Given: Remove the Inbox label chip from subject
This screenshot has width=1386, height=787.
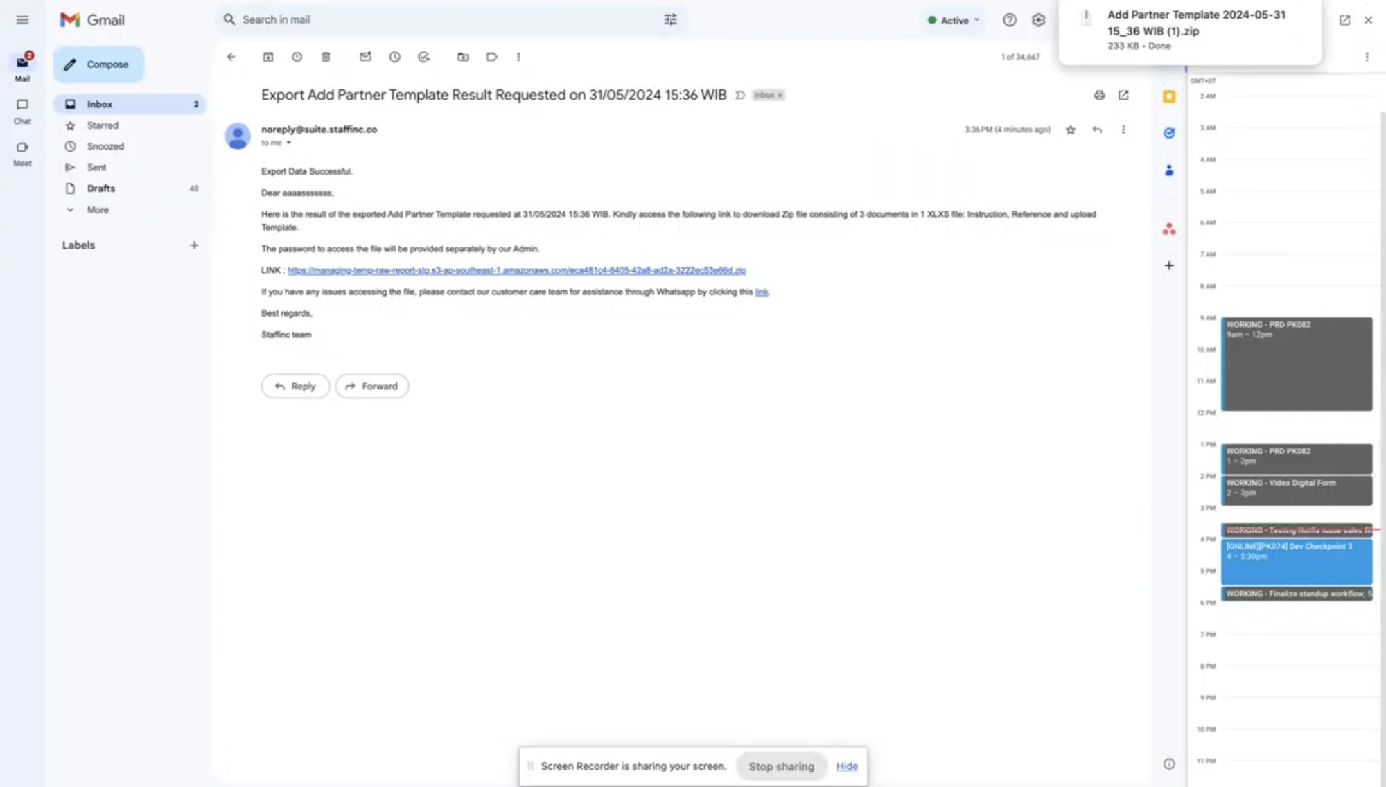Looking at the screenshot, I should (780, 95).
